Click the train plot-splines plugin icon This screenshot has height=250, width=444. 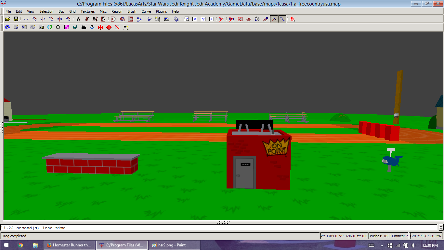pyautogui.click(x=84, y=27)
